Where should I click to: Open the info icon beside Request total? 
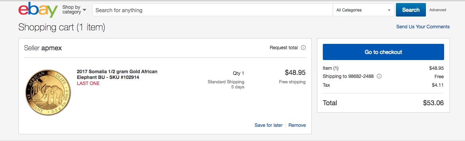(303, 48)
